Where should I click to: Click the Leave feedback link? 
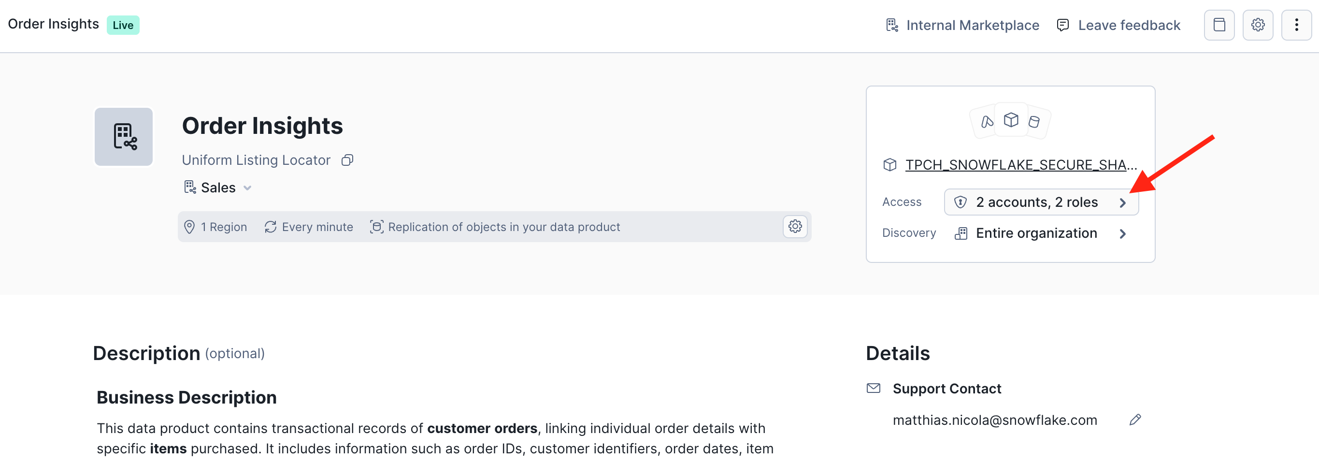1129,25
